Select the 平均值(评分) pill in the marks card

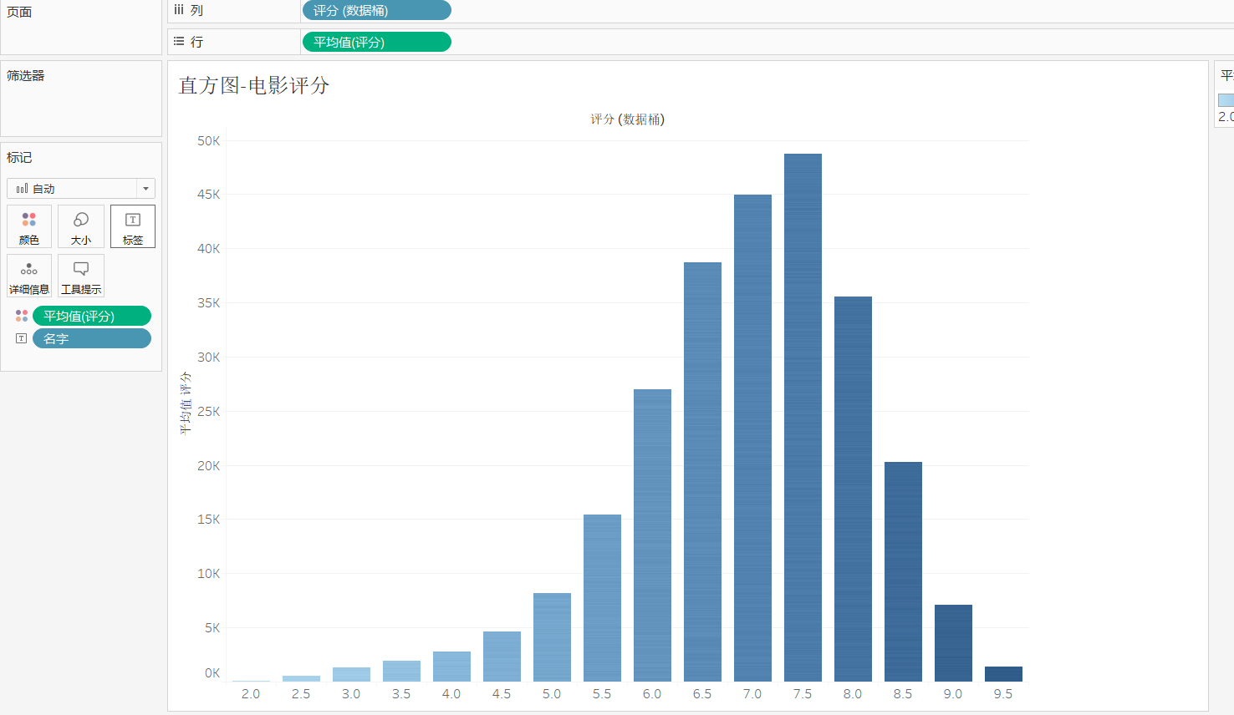pyautogui.click(x=92, y=316)
